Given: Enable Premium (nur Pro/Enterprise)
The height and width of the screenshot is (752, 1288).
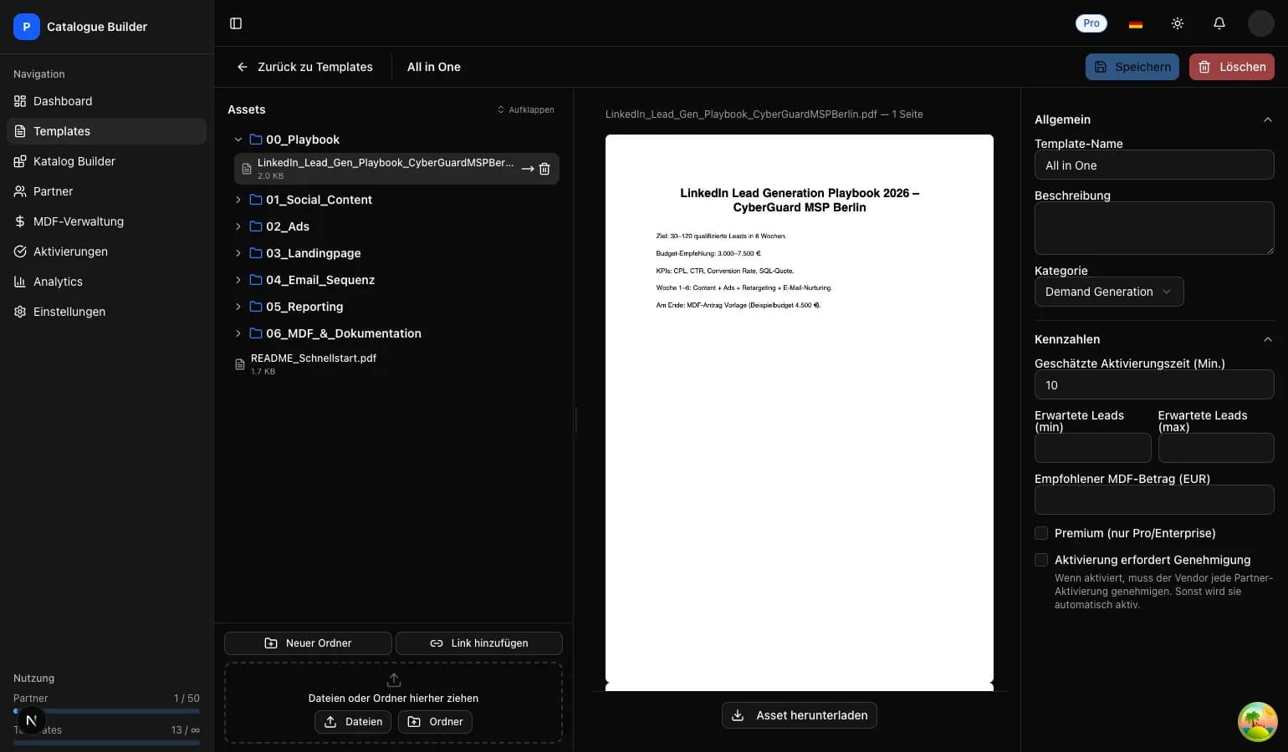Looking at the screenshot, I should [x=1041, y=533].
